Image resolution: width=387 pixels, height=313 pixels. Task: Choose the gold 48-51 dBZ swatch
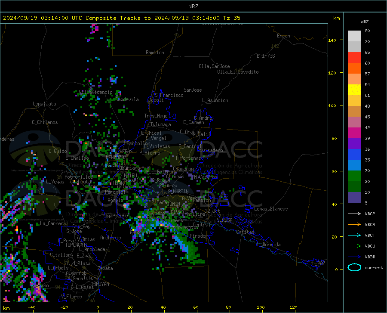pyautogui.click(x=354, y=101)
